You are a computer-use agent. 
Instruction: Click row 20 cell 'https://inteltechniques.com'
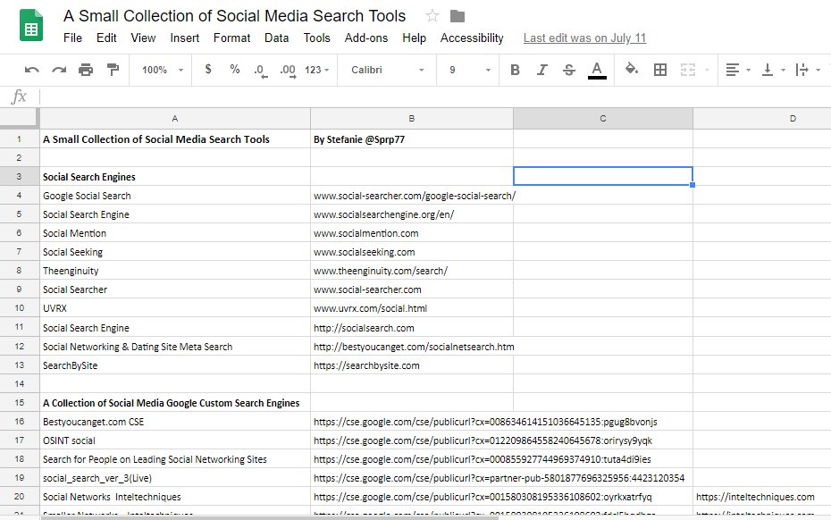tap(762, 497)
